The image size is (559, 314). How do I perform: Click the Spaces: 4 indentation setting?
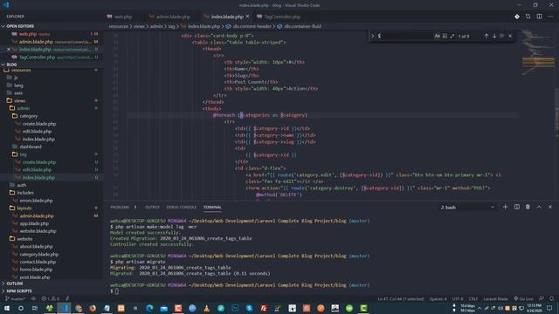pos(438,298)
